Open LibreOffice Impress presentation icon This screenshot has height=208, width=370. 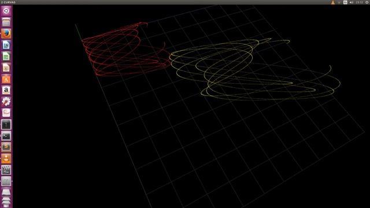coord(6,68)
